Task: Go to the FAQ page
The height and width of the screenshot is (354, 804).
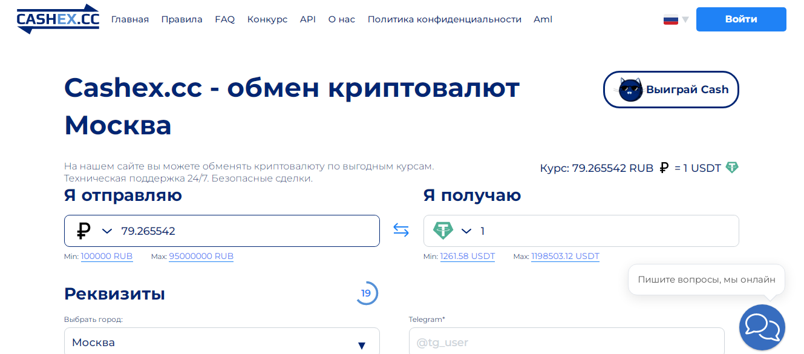Action: pos(225,19)
